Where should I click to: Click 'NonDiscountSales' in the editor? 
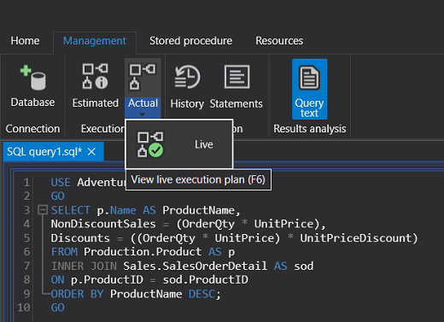(x=103, y=224)
